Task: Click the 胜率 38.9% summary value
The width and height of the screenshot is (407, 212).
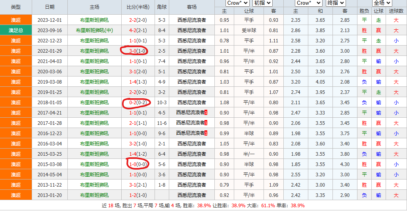Action: 204,206
